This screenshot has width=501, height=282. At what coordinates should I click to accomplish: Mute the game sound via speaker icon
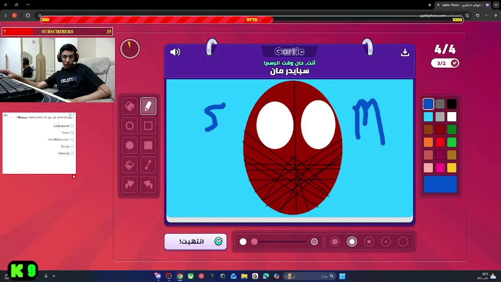[175, 52]
